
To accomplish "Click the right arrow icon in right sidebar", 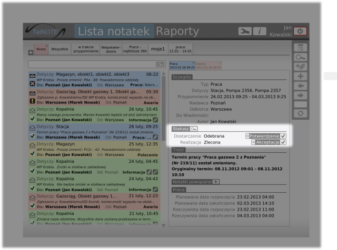I will click(x=301, y=96).
